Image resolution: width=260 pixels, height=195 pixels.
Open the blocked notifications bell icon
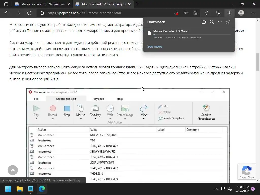coord(176,13)
